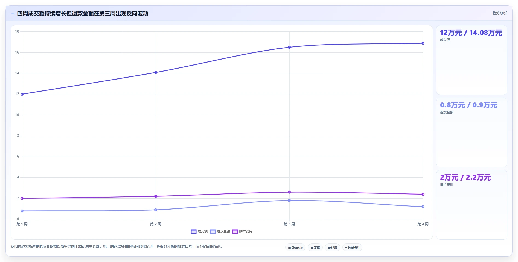
Task: Click the y-axis tick label 16
Action: [17, 52]
